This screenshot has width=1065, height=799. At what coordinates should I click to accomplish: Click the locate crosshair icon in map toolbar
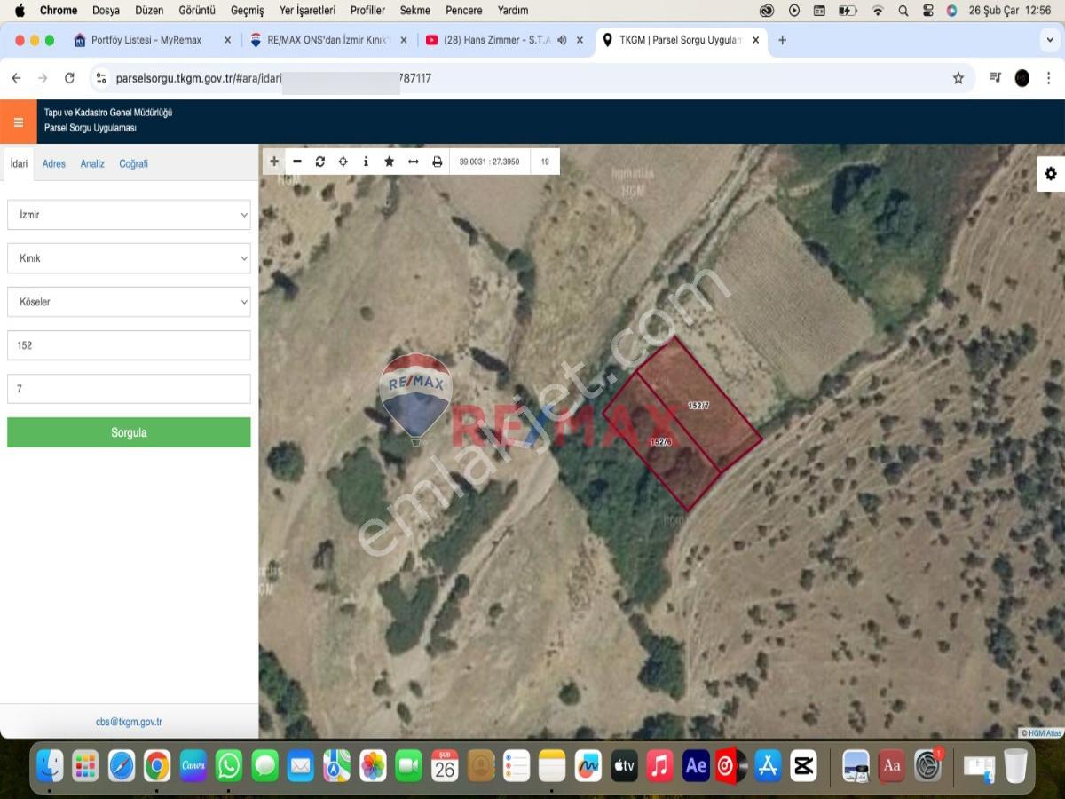pos(343,162)
